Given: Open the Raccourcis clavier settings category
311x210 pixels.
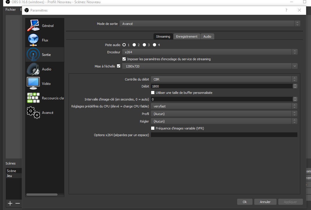Looking at the screenshot, I should (x=45, y=98).
